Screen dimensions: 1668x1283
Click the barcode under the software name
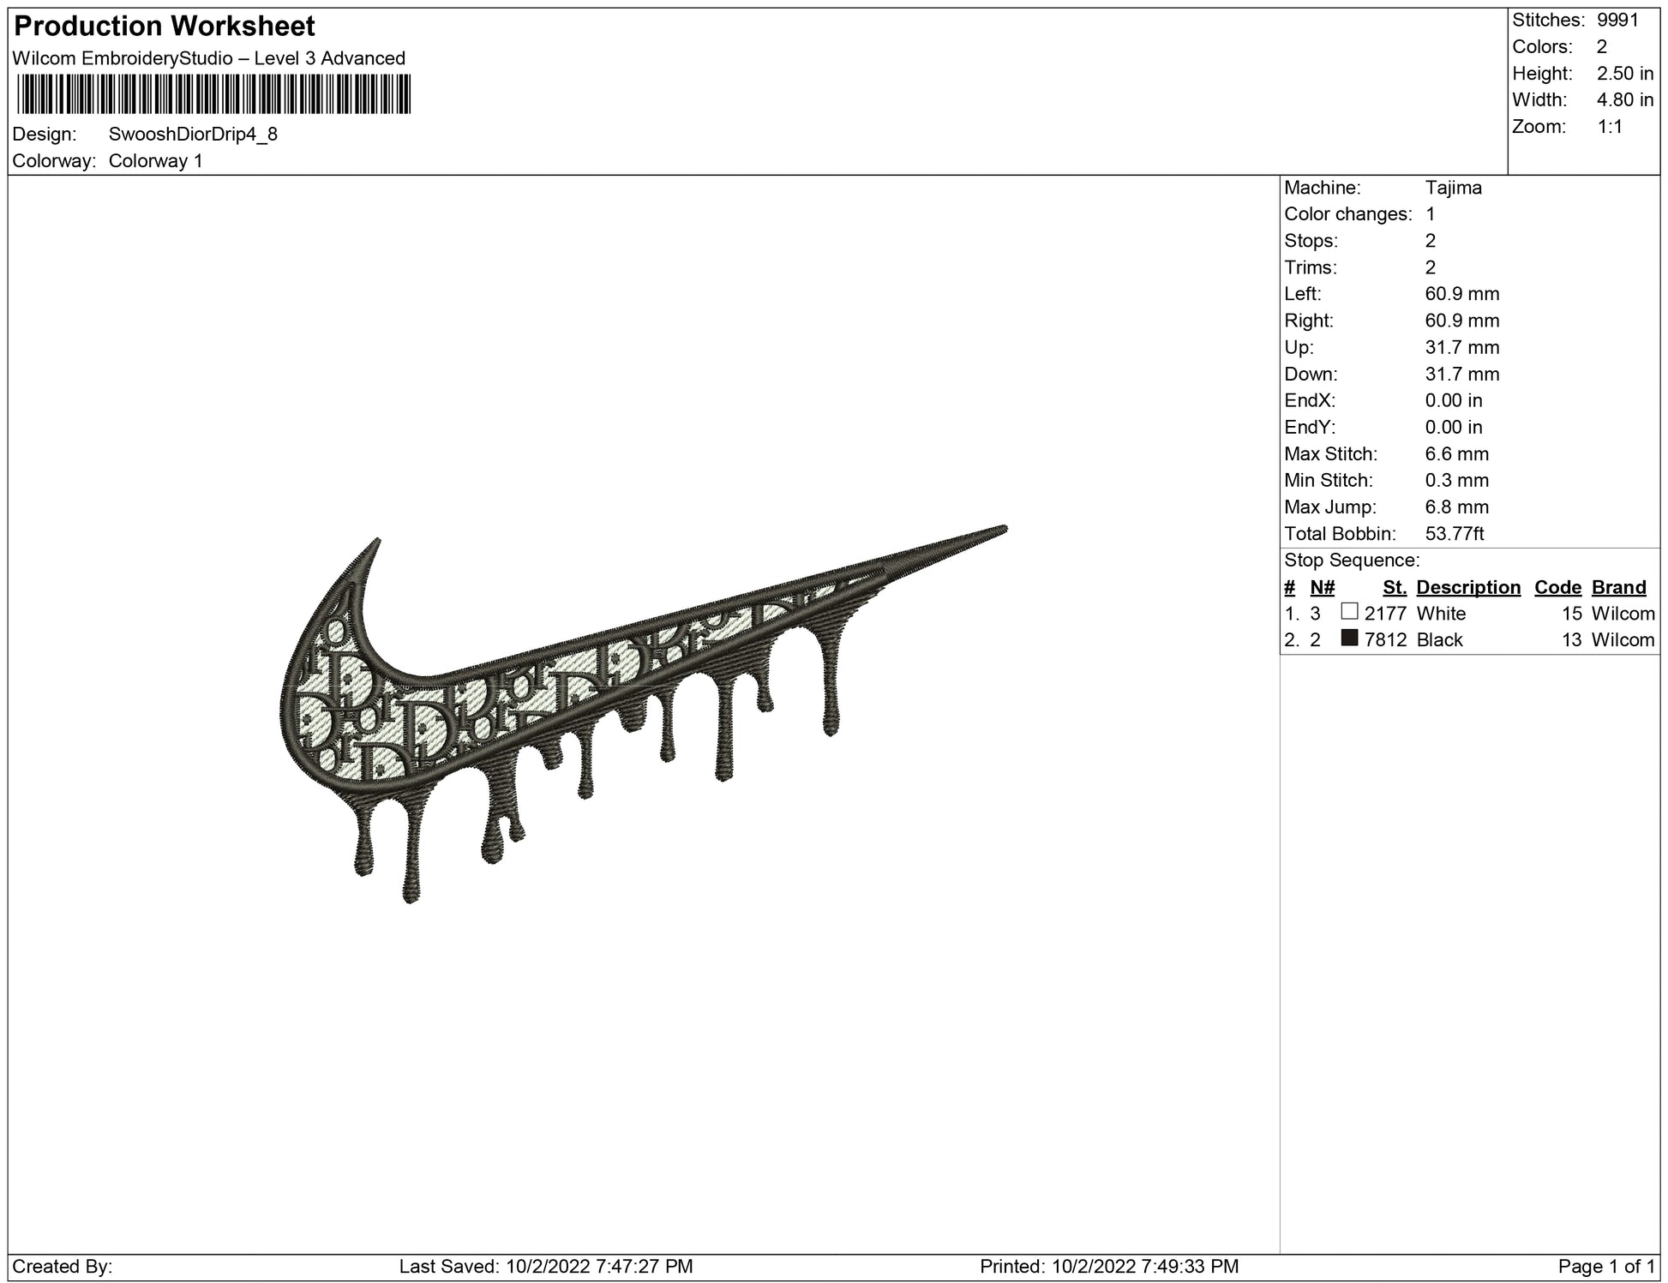click(214, 94)
